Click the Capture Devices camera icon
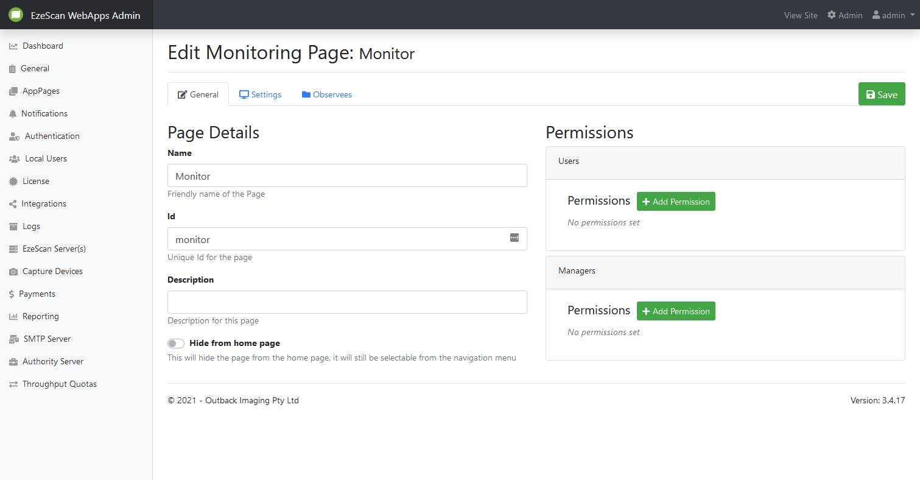The width and height of the screenshot is (920, 480). [13, 272]
